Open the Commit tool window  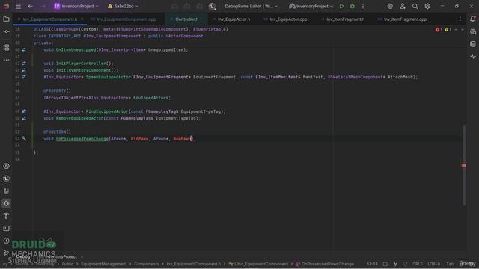point(6,31)
